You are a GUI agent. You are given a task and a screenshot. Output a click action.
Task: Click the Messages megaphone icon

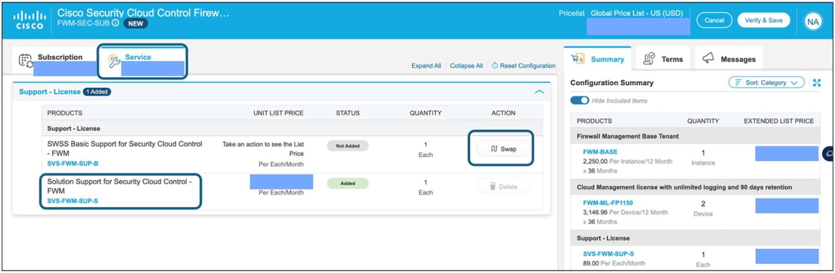point(708,58)
